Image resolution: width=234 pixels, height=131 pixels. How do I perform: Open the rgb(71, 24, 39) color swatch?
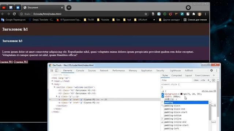point(181,94)
